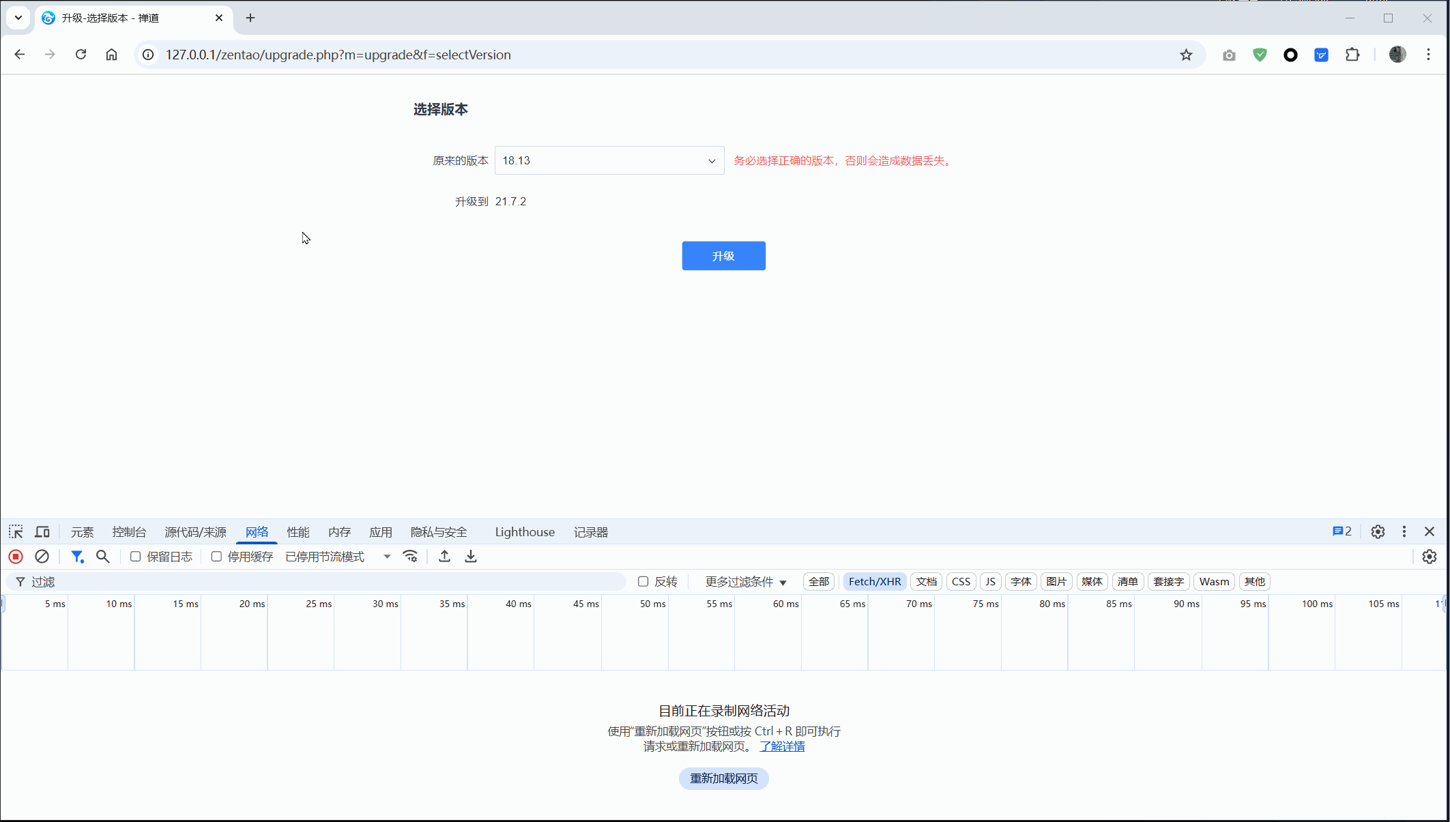Bookmark this page with the star icon
Screen dimensions: 1450x822
click(x=1186, y=55)
